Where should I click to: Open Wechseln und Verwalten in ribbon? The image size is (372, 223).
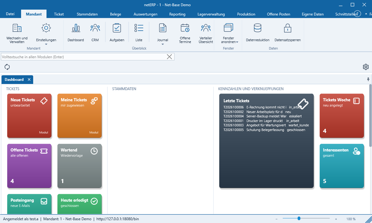coord(17,33)
